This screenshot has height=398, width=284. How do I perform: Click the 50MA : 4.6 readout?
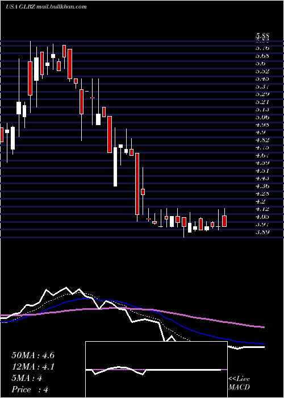[x=33, y=355]
